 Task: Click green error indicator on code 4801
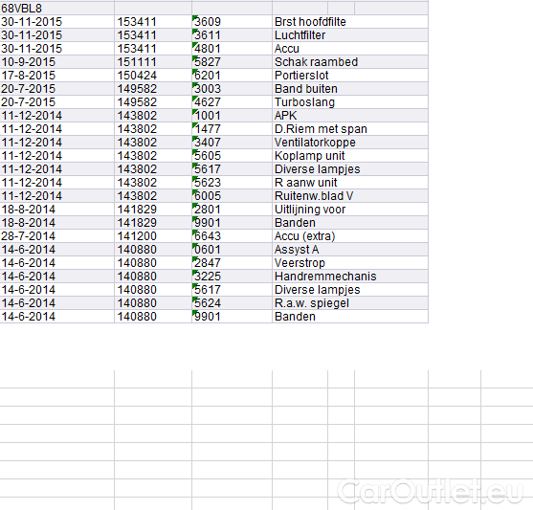pyautogui.click(x=194, y=44)
